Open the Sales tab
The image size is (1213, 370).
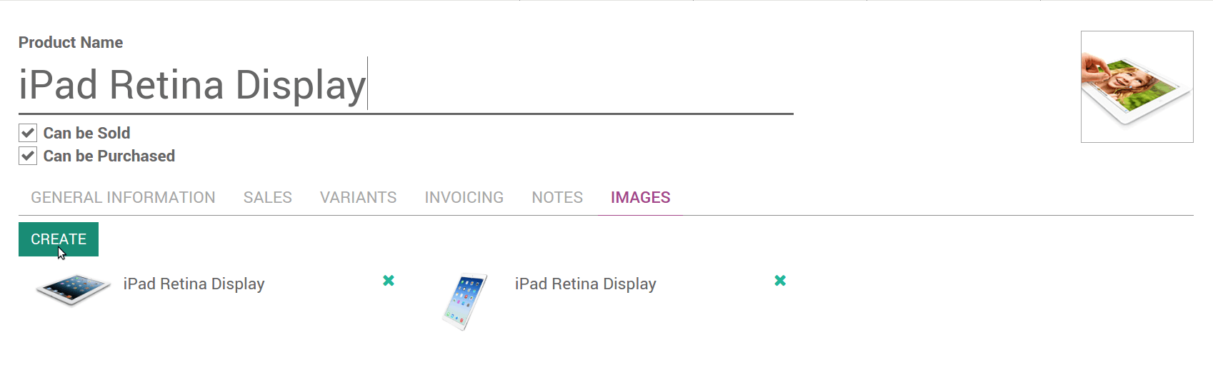268,198
